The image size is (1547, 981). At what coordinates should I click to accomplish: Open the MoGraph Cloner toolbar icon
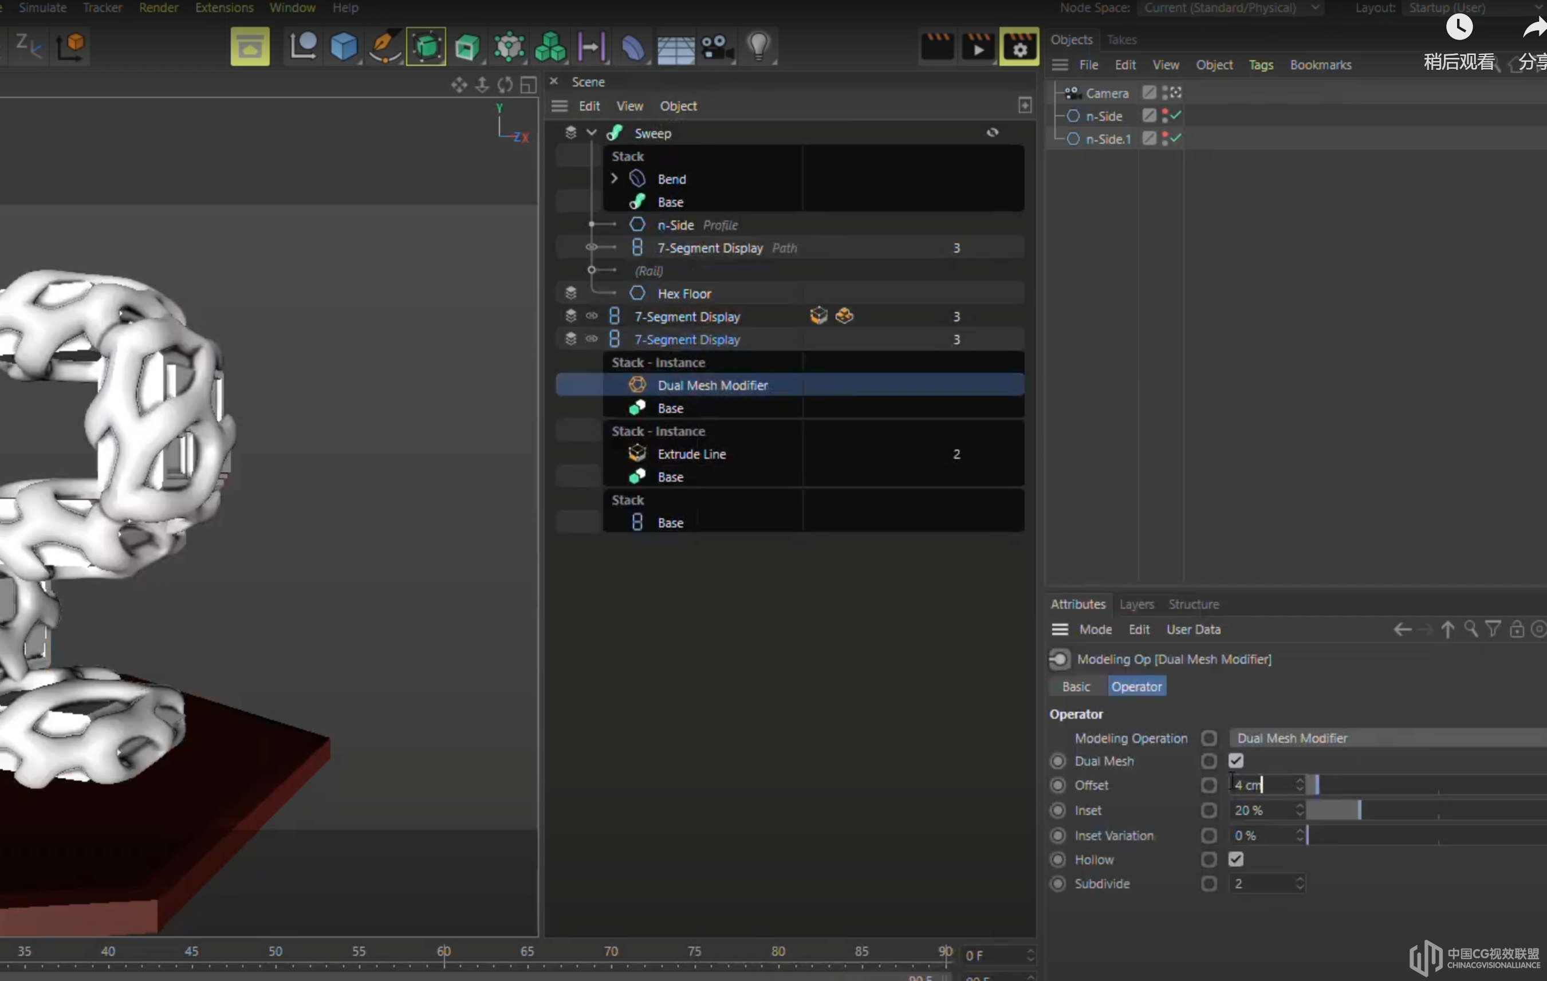pos(509,47)
